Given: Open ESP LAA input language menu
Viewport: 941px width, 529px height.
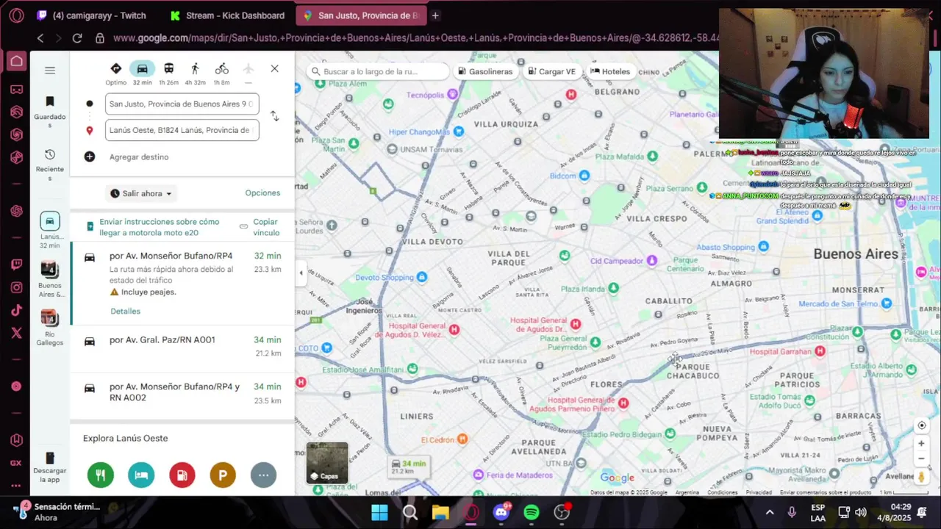Looking at the screenshot, I should (817, 512).
